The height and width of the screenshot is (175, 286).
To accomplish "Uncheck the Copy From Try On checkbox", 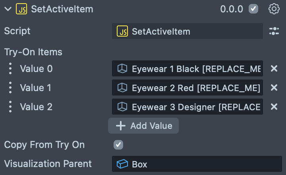I will tap(118, 145).
